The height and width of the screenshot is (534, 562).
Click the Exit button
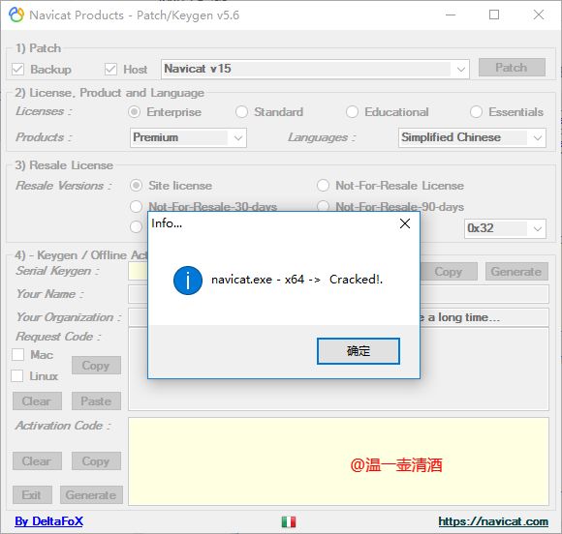coord(32,495)
